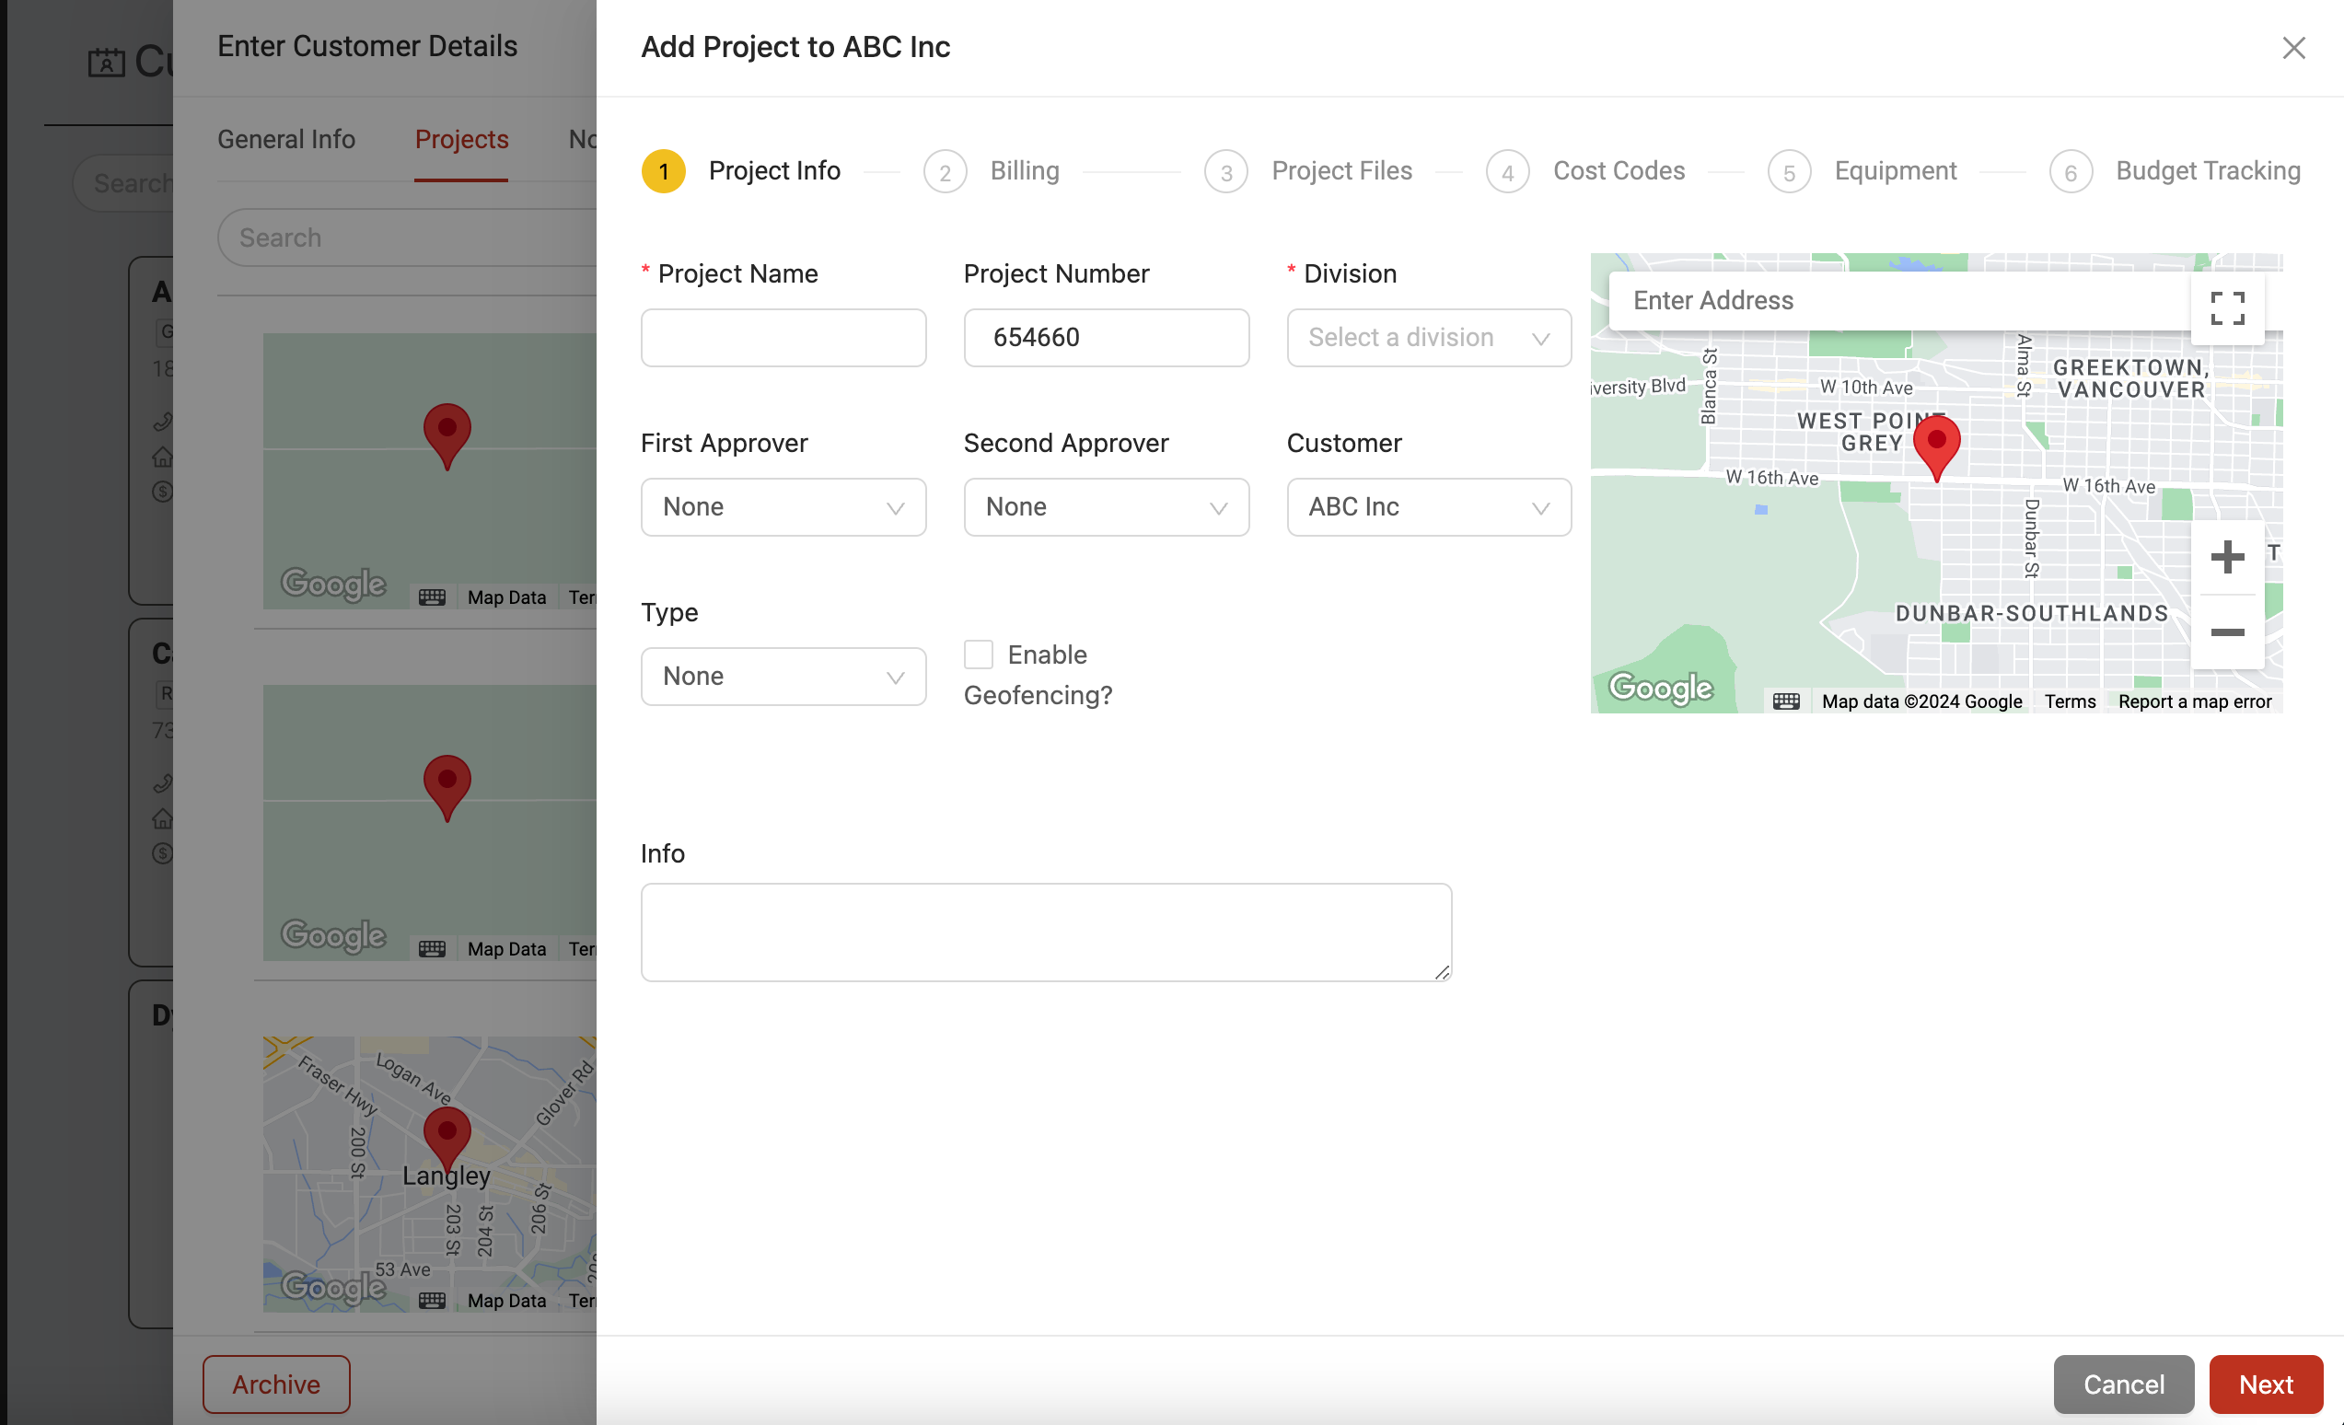The height and width of the screenshot is (1425, 2344).
Task: Click the map pin on Langley project map
Action: 447,1139
